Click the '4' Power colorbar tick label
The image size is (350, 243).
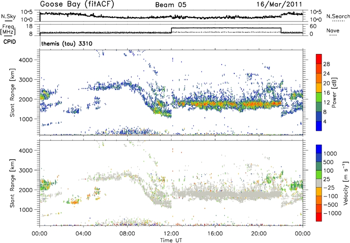click(325, 122)
